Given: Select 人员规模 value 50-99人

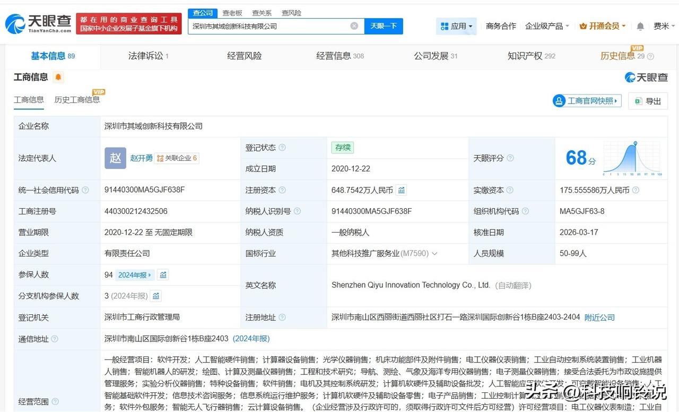Looking at the screenshot, I should (573, 254).
